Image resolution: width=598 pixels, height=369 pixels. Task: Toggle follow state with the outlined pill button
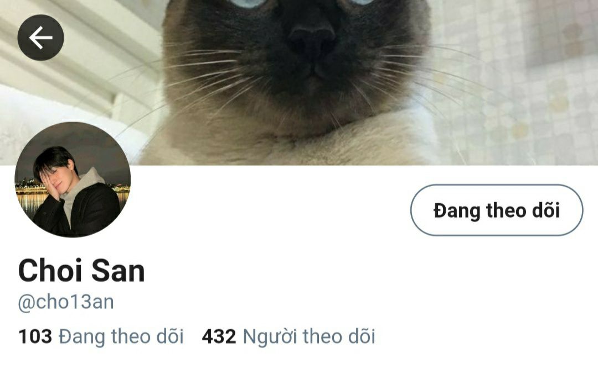coord(497,210)
